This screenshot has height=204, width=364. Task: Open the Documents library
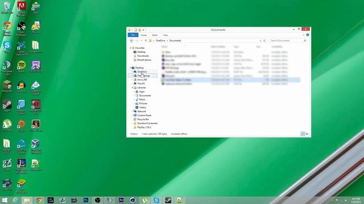(x=143, y=96)
